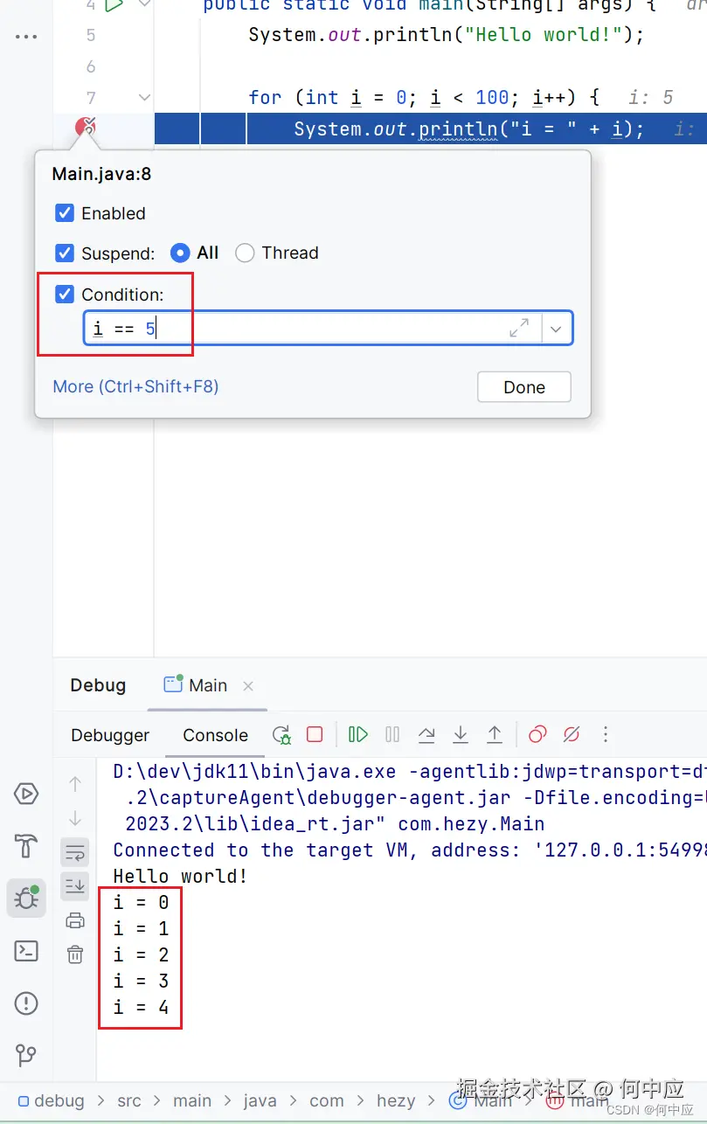
Task: Open the Services tool window
Action: pyautogui.click(x=26, y=794)
